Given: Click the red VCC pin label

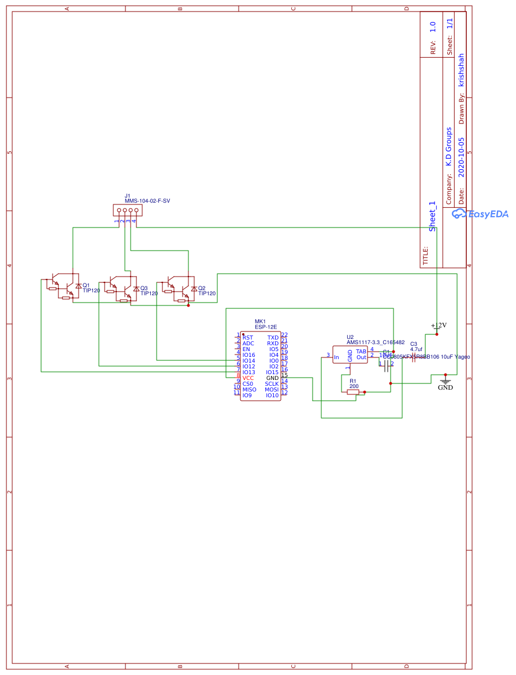Looking at the screenshot, I should coord(248,378).
